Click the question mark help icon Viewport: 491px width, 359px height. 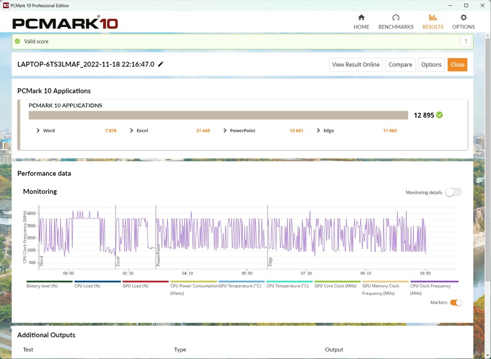466,41
